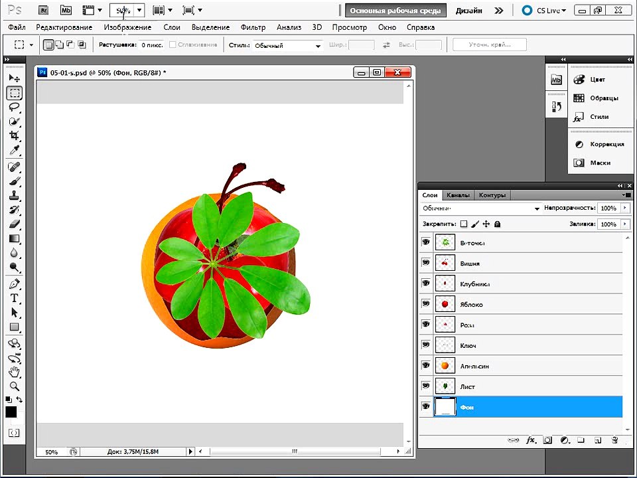Hide the Вишня layer
This screenshot has height=478, width=637.
click(426, 263)
